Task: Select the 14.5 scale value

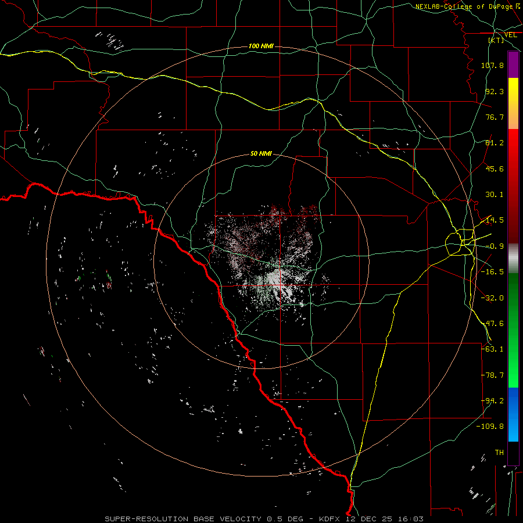Action: (x=495, y=220)
